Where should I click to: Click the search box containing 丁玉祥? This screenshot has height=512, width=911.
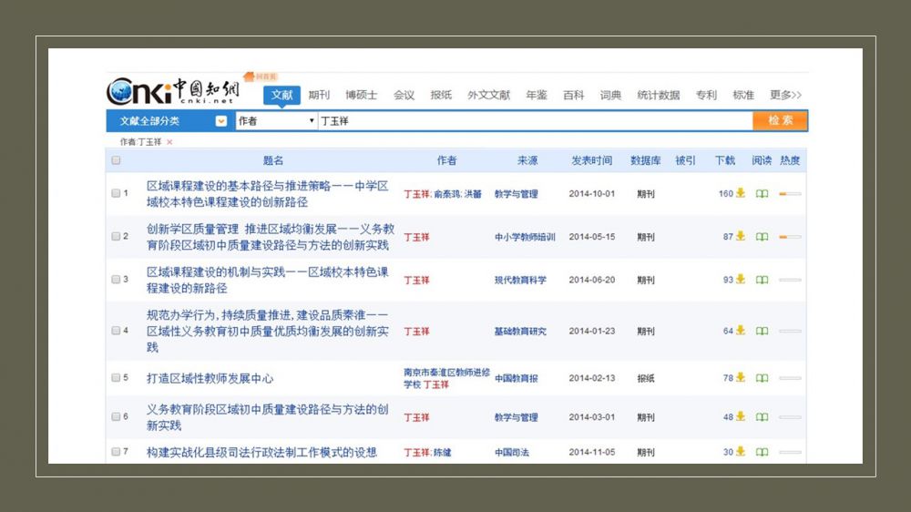[x=533, y=121]
